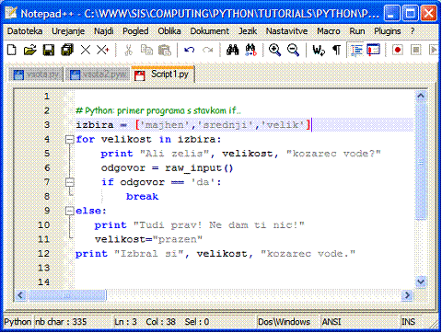442x333 pixels.
Task: Open the Jezik menu
Action: [248, 31]
